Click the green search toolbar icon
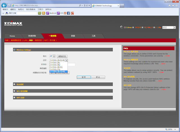This screenshot has width=180, height=132. tap(39, 13)
